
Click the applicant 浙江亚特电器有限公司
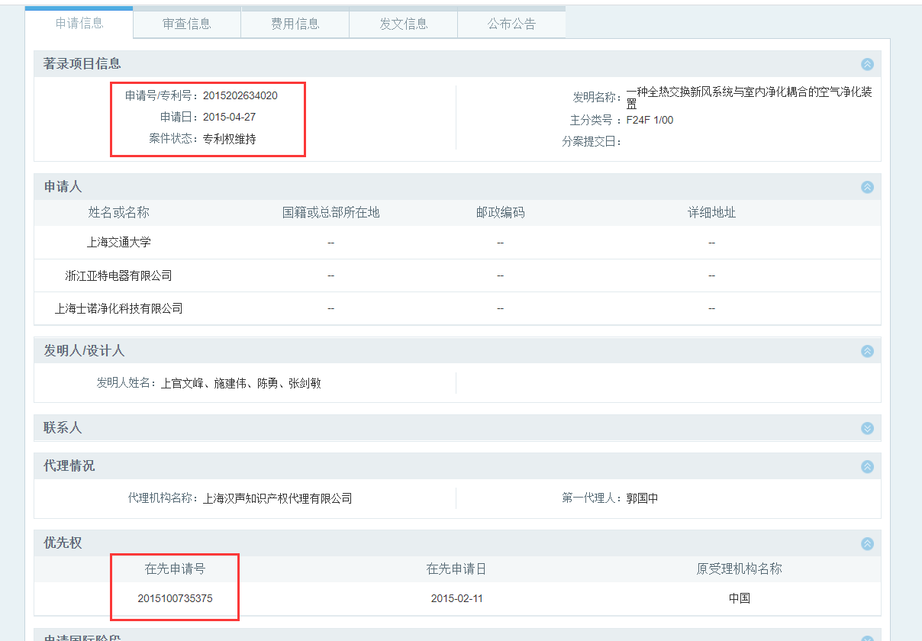point(119,275)
